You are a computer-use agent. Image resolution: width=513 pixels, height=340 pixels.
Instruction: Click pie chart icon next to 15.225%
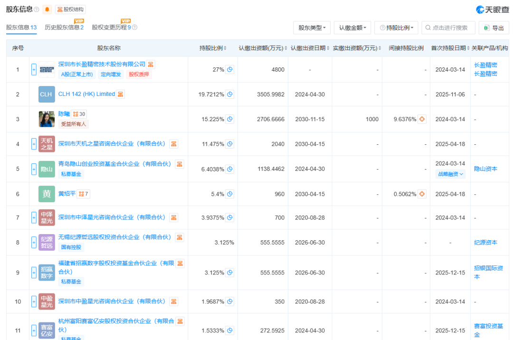point(230,119)
